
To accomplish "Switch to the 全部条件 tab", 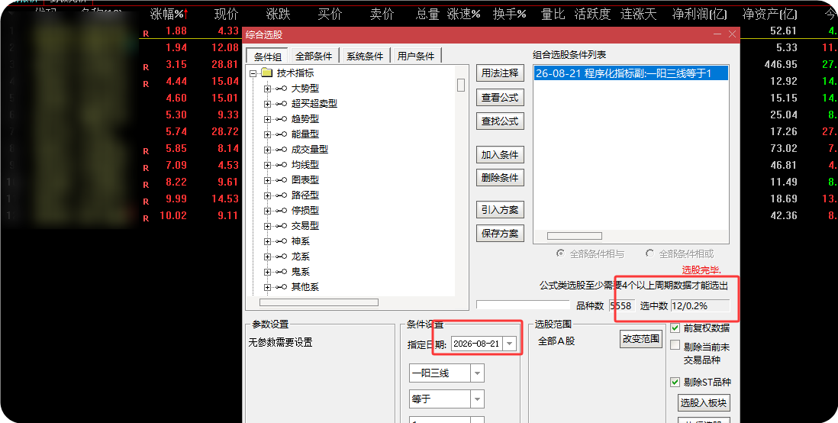I will (x=314, y=57).
